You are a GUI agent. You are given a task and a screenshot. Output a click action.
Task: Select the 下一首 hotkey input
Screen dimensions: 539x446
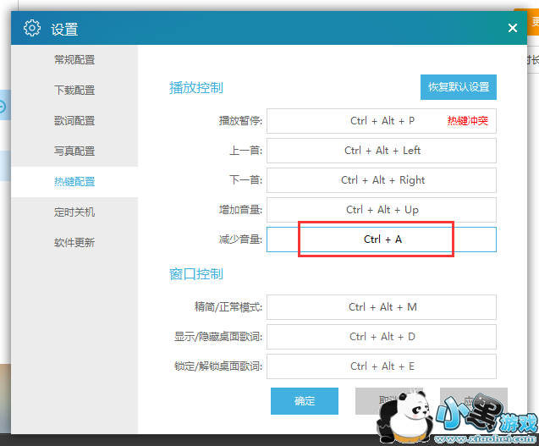[x=382, y=180]
